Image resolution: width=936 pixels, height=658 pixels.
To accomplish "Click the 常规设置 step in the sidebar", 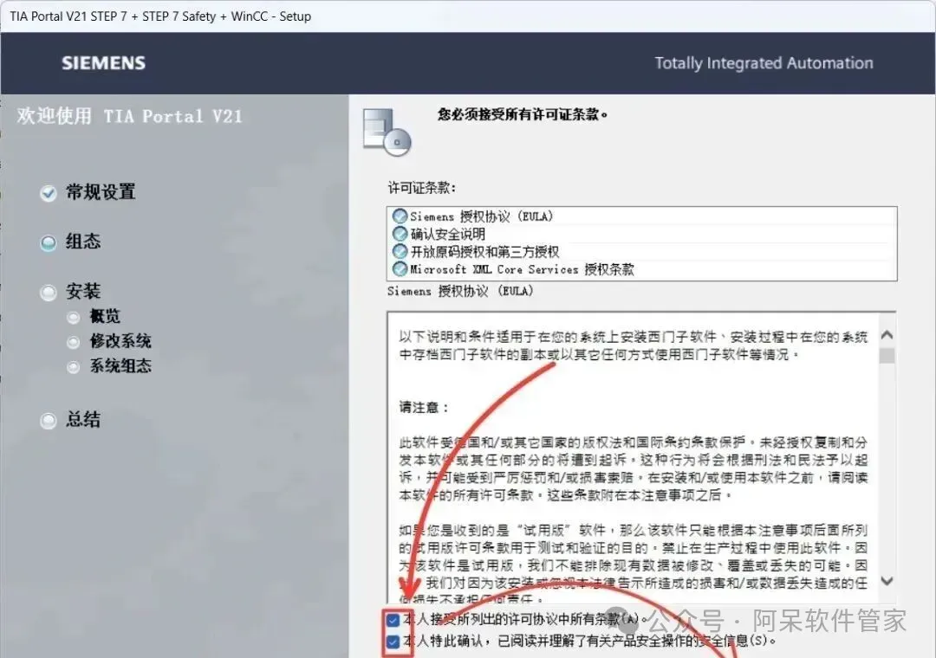I will (x=101, y=192).
